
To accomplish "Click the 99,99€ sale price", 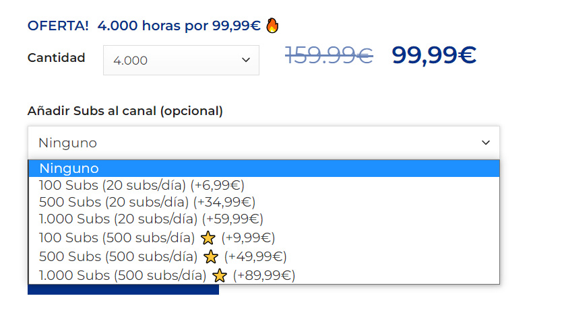I will (434, 55).
